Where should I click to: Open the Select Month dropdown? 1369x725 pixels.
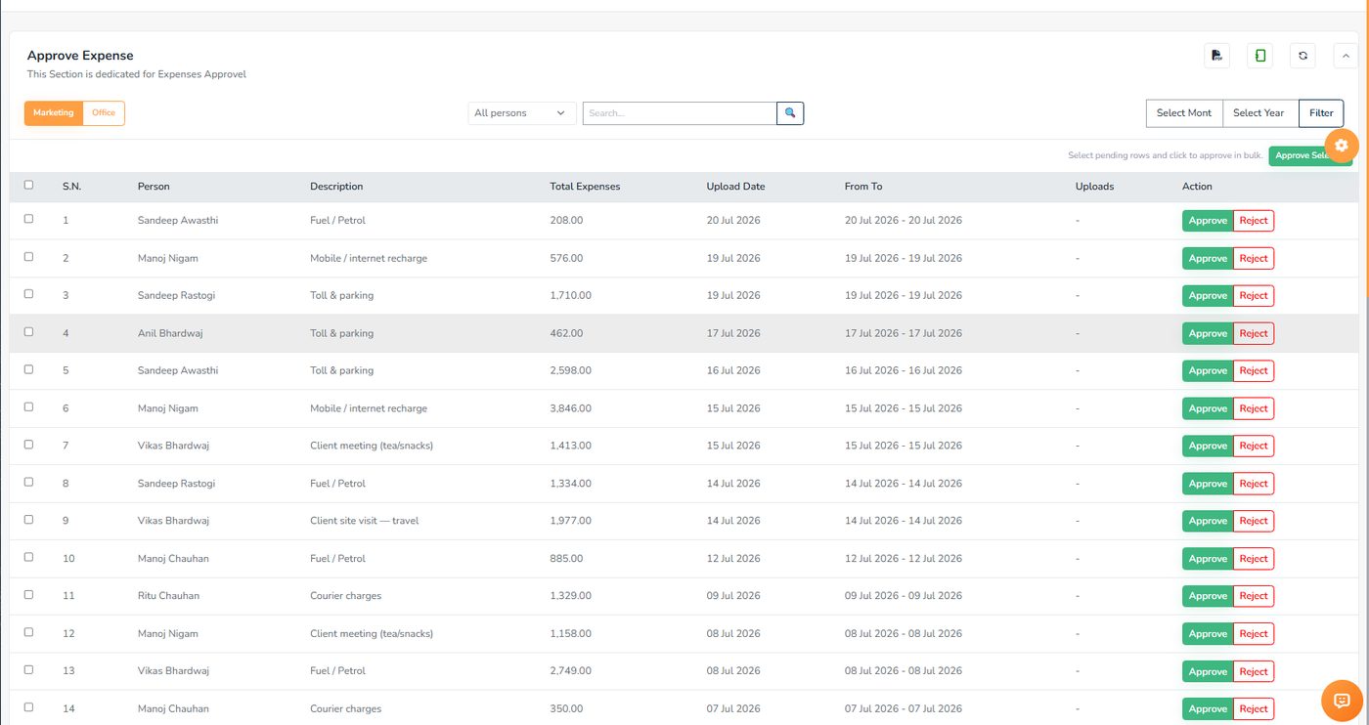(1183, 113)
